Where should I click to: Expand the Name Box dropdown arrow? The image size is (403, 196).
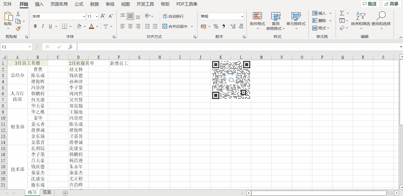29,47
